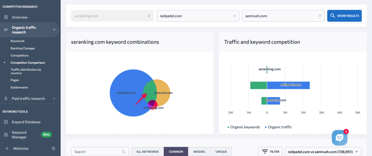Switch to the Missing keywords tab
372x156 pixels.
coord(199,152)
